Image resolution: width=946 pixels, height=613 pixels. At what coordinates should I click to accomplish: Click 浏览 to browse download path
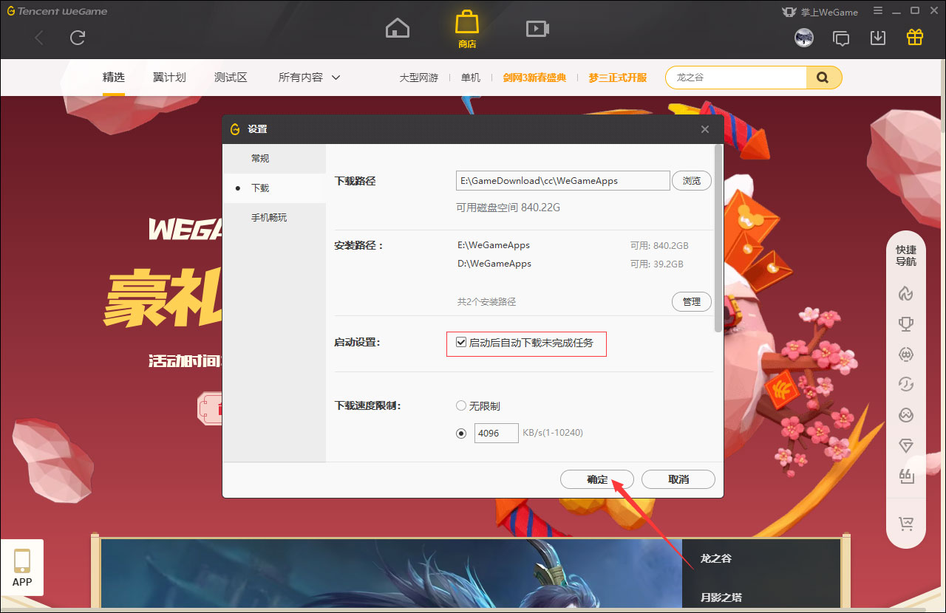coord(691,180)
